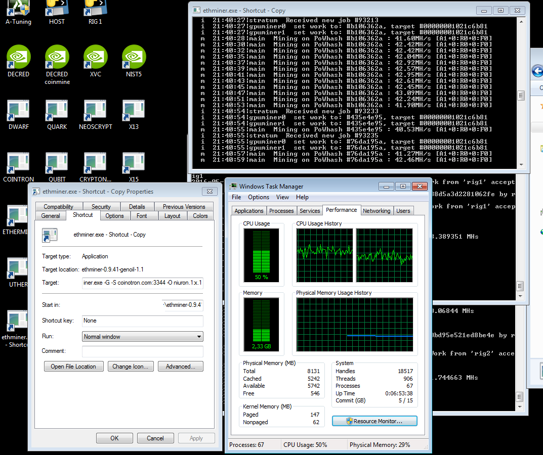This screenshot has width=543, height=455.
Task: Click the Open File Location button
Action: pos(73,367)
